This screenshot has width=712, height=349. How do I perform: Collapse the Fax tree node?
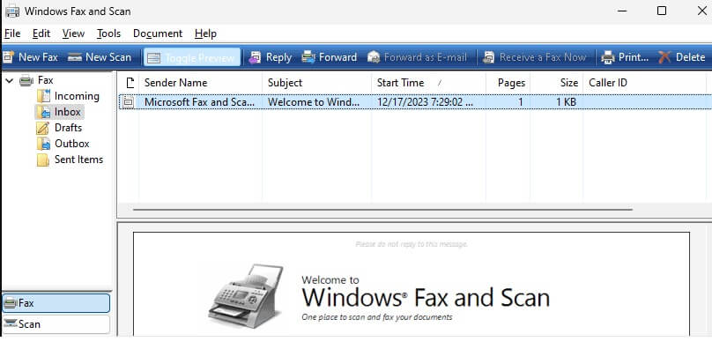point(10,81)
